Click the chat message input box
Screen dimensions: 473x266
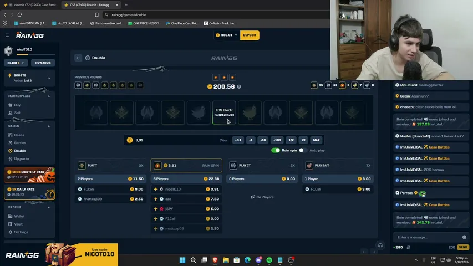(427, 237)
